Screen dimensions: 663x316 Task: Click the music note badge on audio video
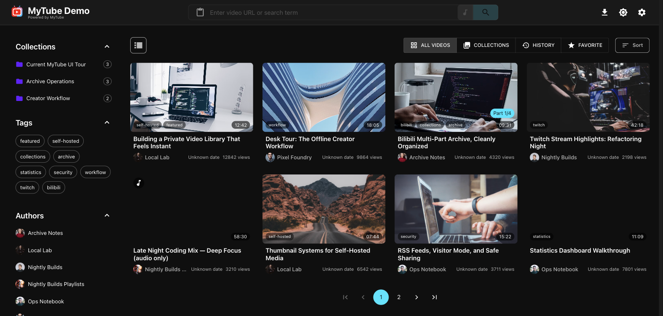139,183
